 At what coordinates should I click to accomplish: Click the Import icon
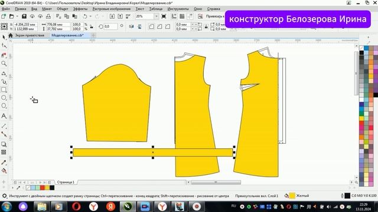coord(112,16)
